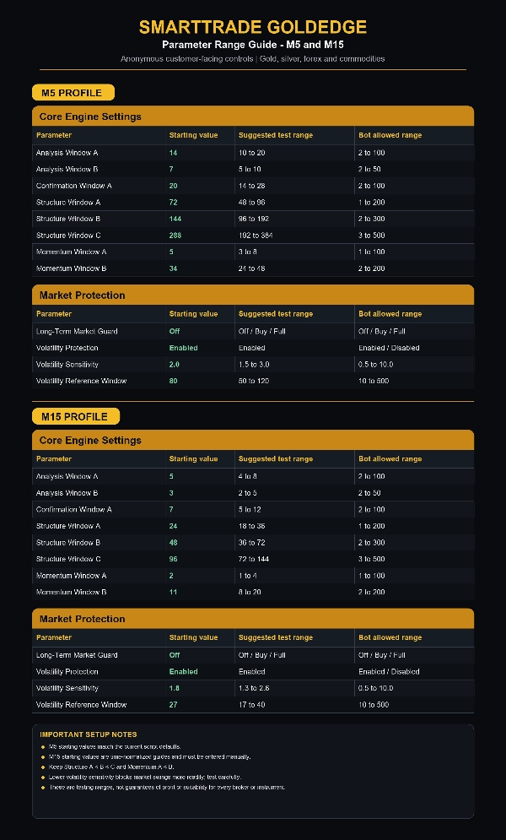Click the "8 to 20" suggested range cell

[250, 592]
